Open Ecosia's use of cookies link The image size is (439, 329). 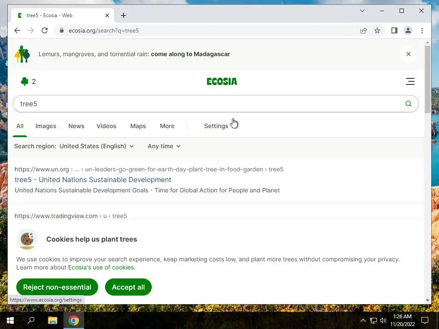(x=101, y=267)
